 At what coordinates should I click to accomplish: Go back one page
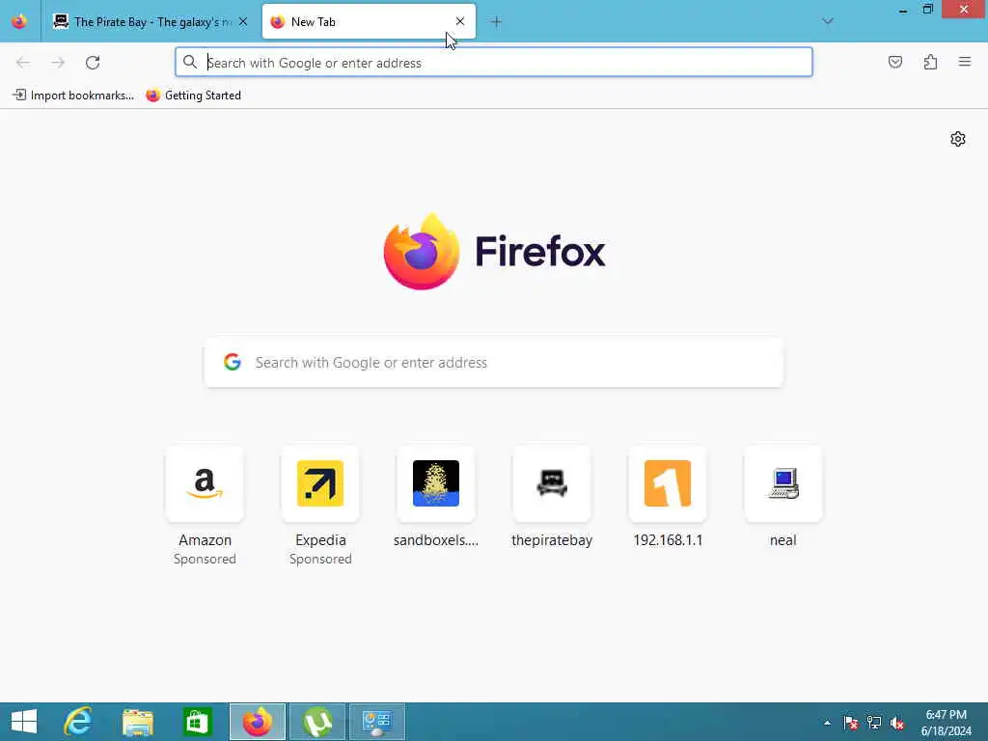[x=23, y=63]
